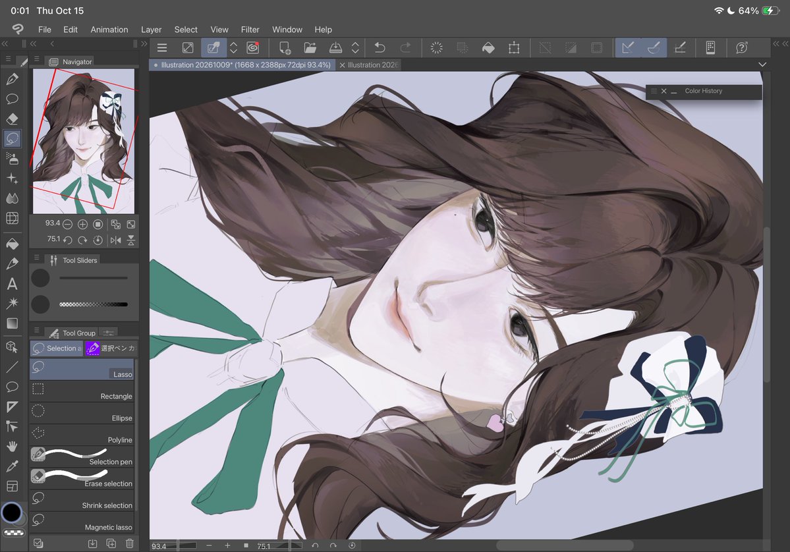Screen dimensions: 790x552
Task: Select the Eraser tool
Action: click(12, 119)
